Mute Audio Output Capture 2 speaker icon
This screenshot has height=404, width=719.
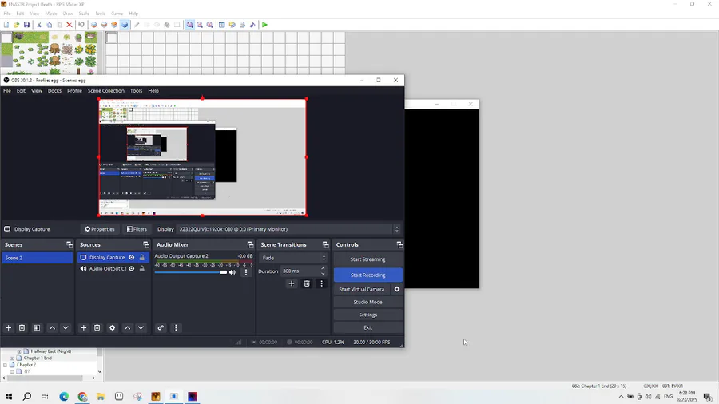pyautogui.click(x=232, y=272)
